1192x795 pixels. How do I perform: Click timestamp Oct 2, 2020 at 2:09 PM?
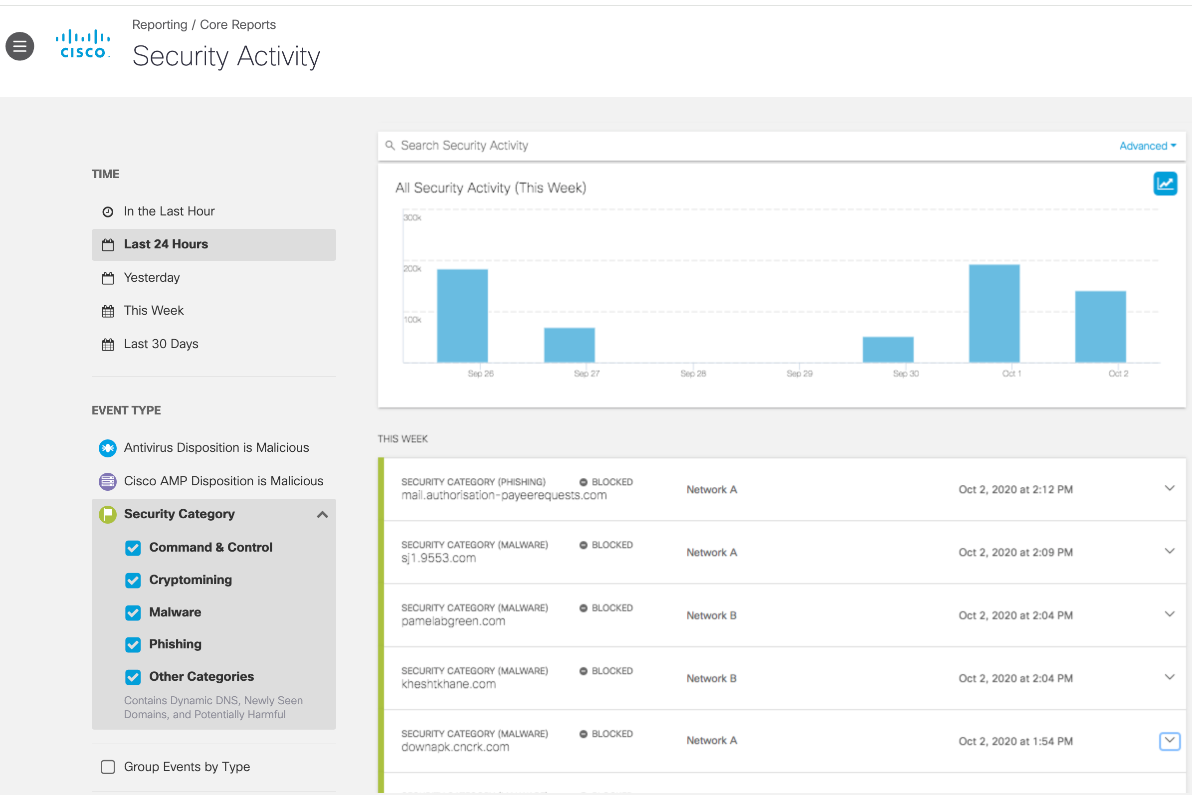click(1015, 553)
